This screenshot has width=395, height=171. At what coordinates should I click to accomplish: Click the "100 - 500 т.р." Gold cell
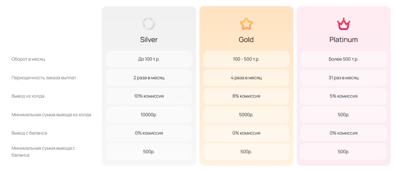[x=246, y=59]
